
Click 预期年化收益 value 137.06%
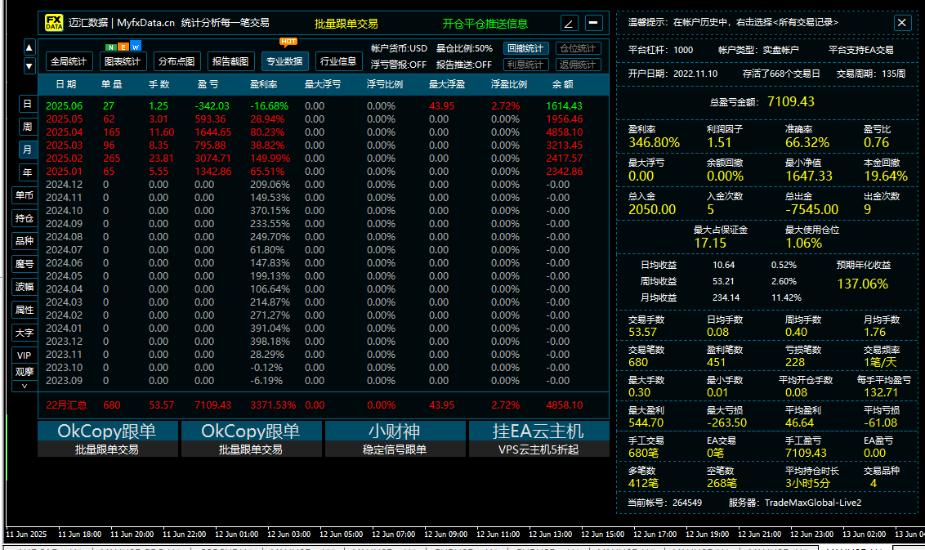pyautogui.click(x=862, y=284)
